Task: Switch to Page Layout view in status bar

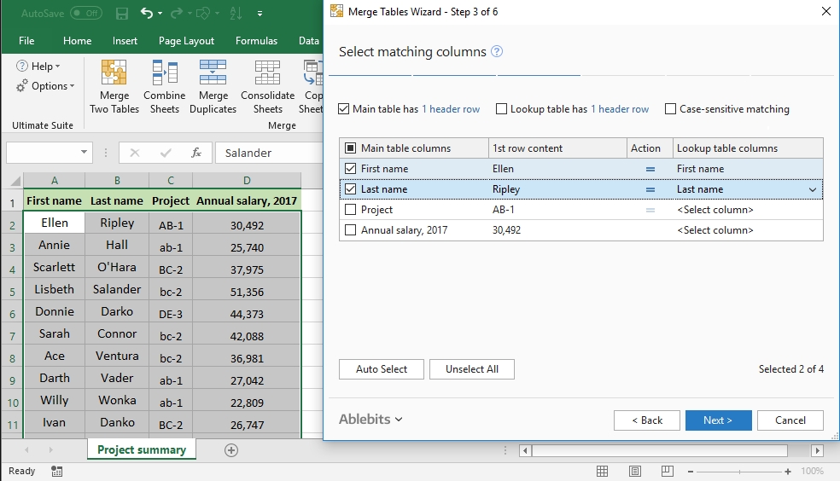Action: tap(633, 471)
